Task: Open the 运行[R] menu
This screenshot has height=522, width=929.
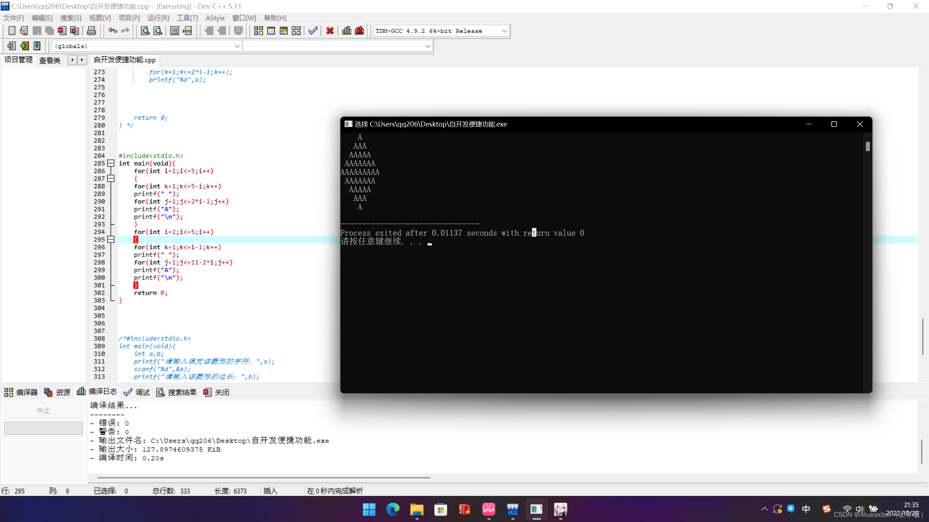Action: click(158, 18)
